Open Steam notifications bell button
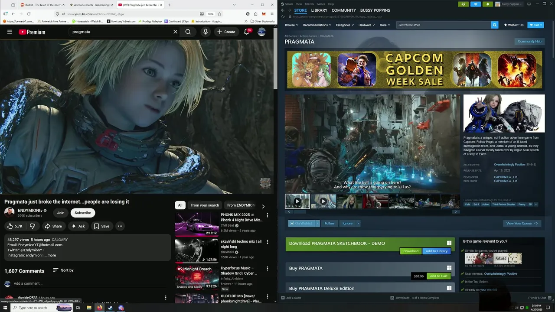Image resolution: width=555 pixels, height=312 pixels. pyautogui.click(x=487, y=4)
